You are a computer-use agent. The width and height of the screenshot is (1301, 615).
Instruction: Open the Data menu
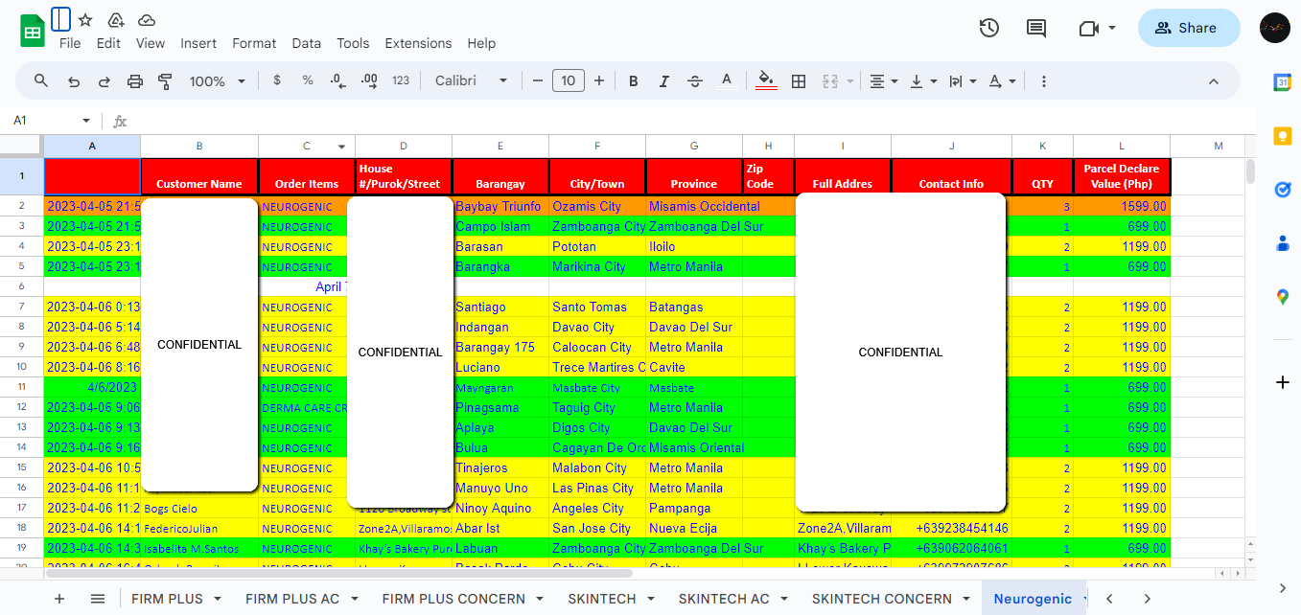point(307,43)
